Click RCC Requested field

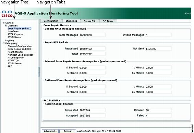click(x=92, y=110)
